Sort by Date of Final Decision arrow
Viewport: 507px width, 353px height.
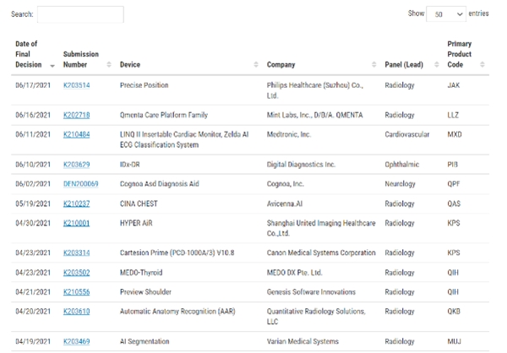(x=52, y=65)
